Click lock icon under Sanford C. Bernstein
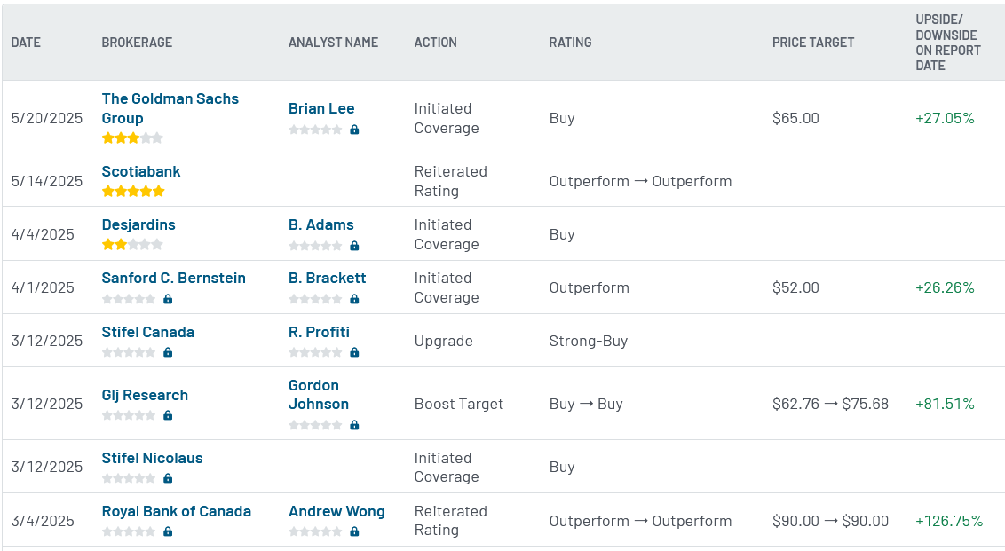The width and height of the screenshot is (1005, 551). pyautogui.click(x=168, y=299)
